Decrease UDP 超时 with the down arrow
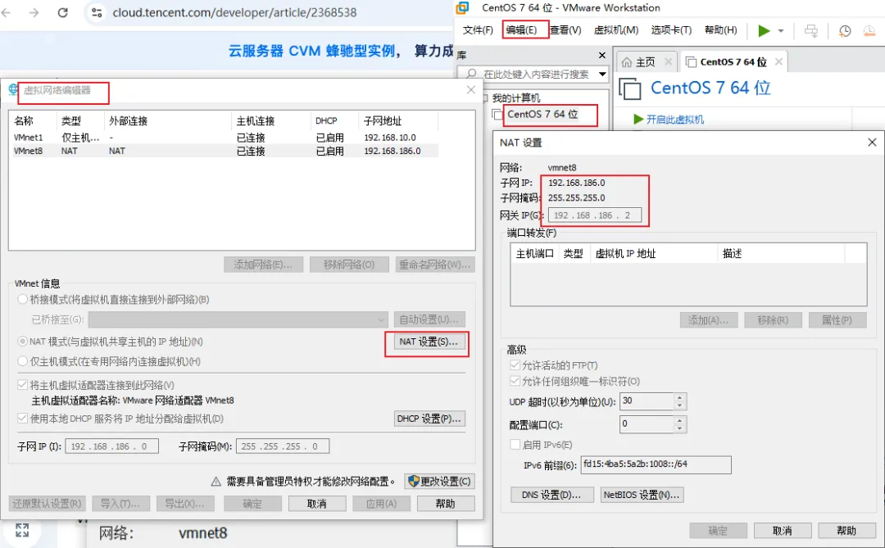885x548 pixels. pos(679,405)
